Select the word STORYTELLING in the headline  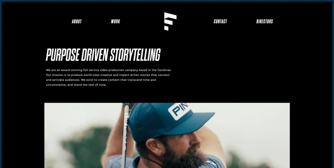coord(135,55)
